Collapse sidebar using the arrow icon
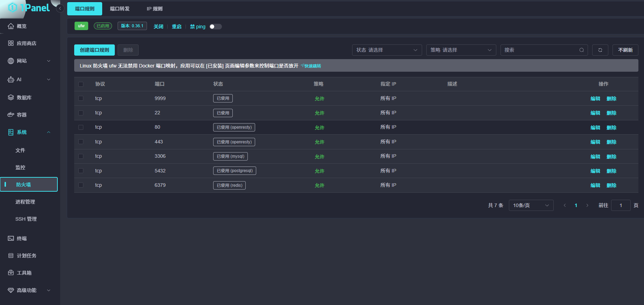 coord(60,8)
